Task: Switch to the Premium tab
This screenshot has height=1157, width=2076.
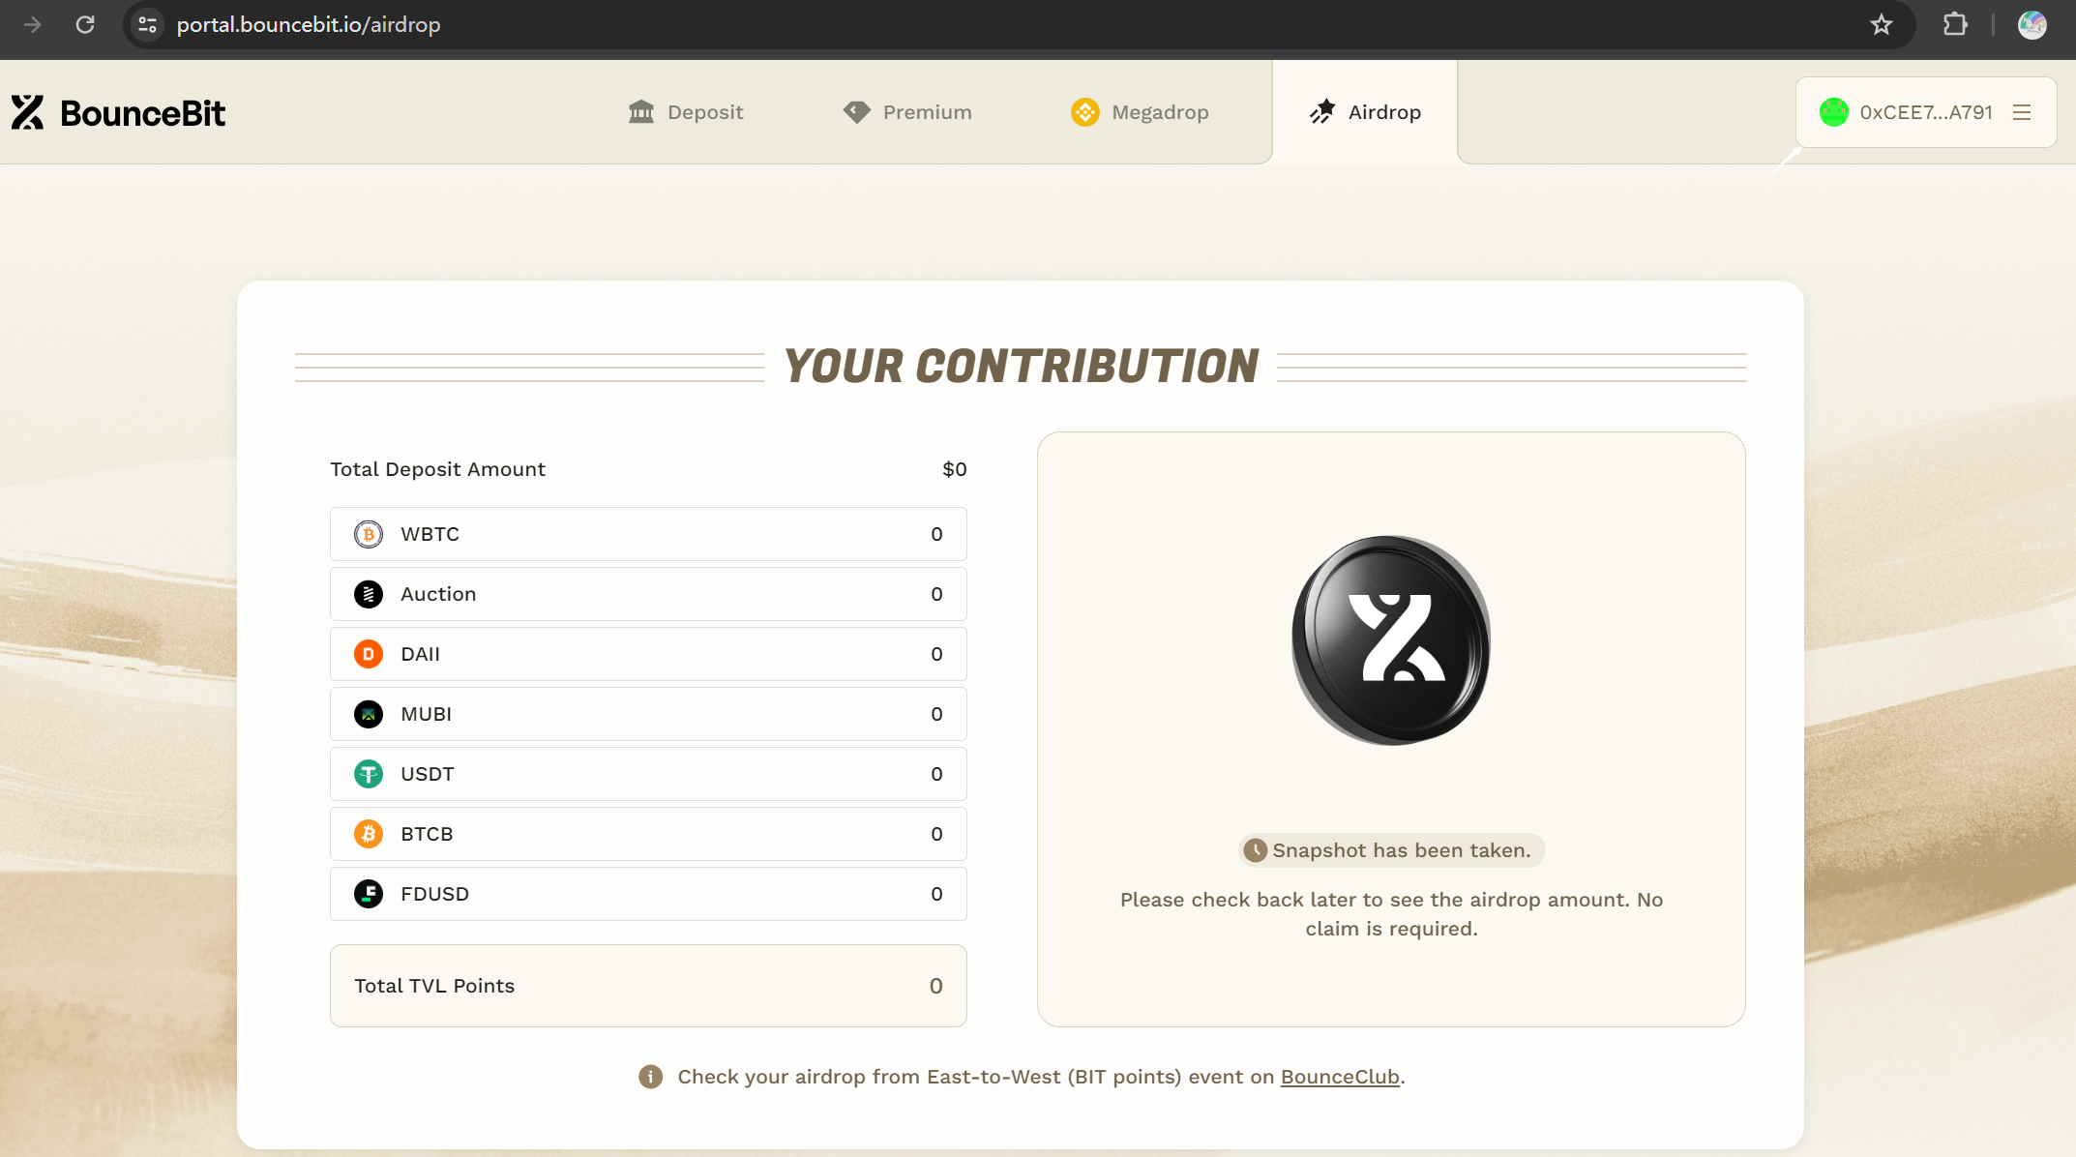Action: [907, 112]
